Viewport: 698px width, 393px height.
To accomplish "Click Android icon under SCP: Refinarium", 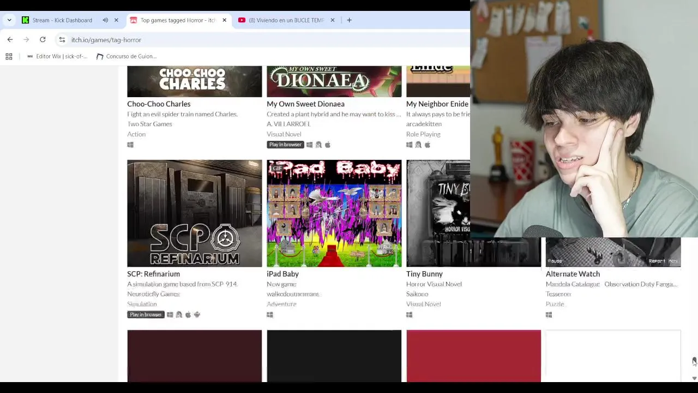I will click(x=197, y=314).
